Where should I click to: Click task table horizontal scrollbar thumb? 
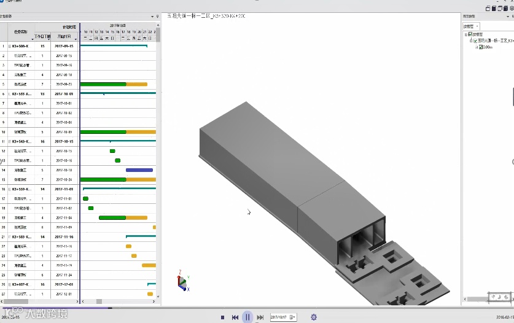tap(16, 302)
